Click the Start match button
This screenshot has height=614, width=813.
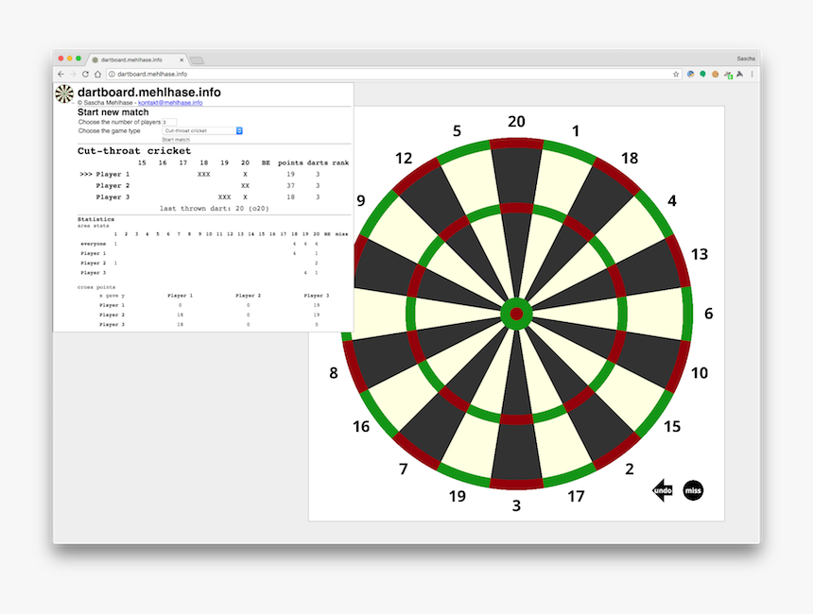(175, 139)
